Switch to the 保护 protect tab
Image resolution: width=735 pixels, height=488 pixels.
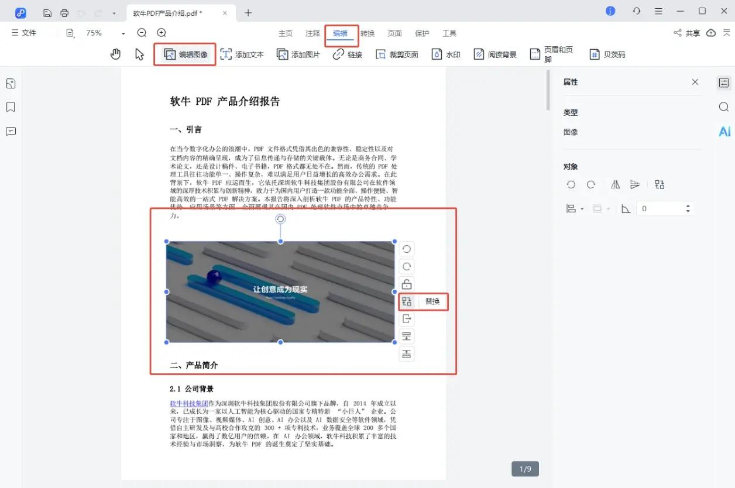pos(422,33)
